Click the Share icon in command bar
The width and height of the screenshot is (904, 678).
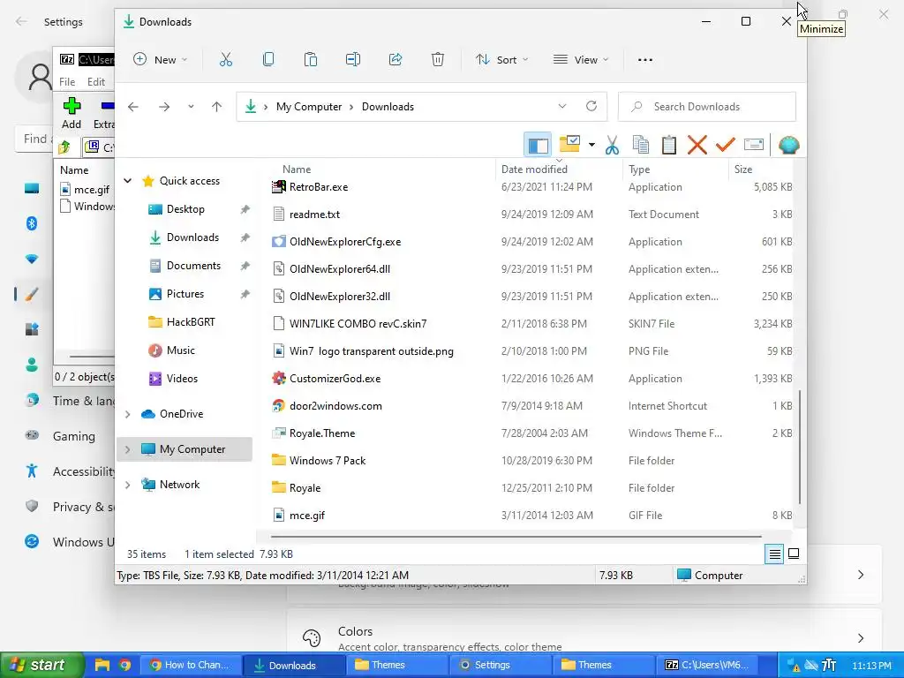(x=395, y=59)
